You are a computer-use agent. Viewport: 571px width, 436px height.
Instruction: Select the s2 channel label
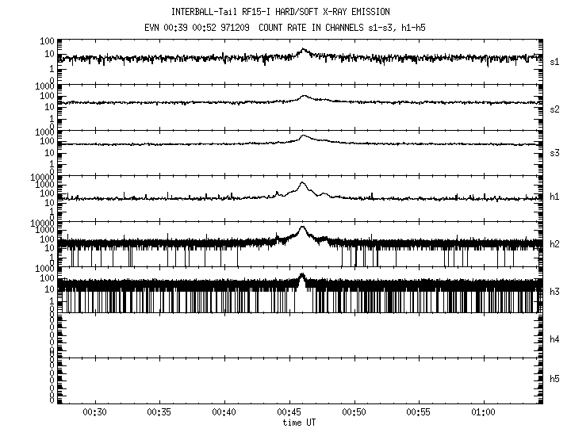555,109
